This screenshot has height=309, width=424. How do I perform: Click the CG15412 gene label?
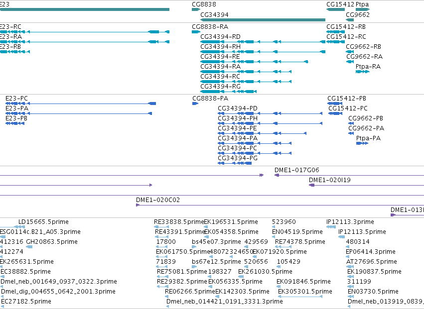(x=340, y=4)
